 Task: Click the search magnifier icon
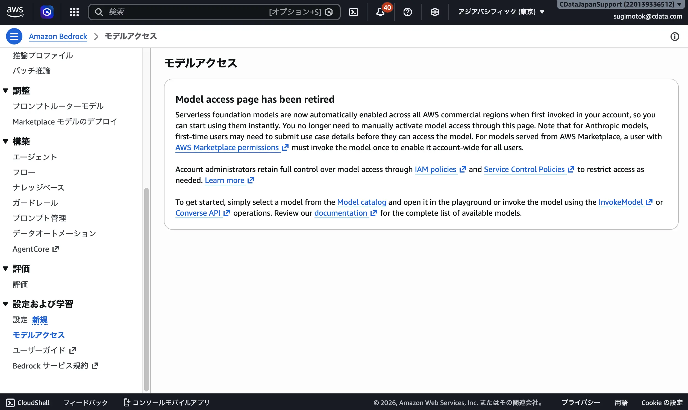(99, 12)
